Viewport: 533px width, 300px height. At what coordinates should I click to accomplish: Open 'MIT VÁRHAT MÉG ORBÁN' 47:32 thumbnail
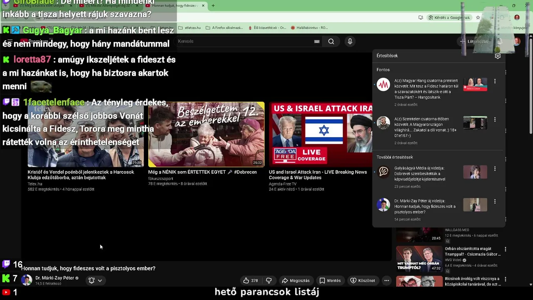coord(419,259)
